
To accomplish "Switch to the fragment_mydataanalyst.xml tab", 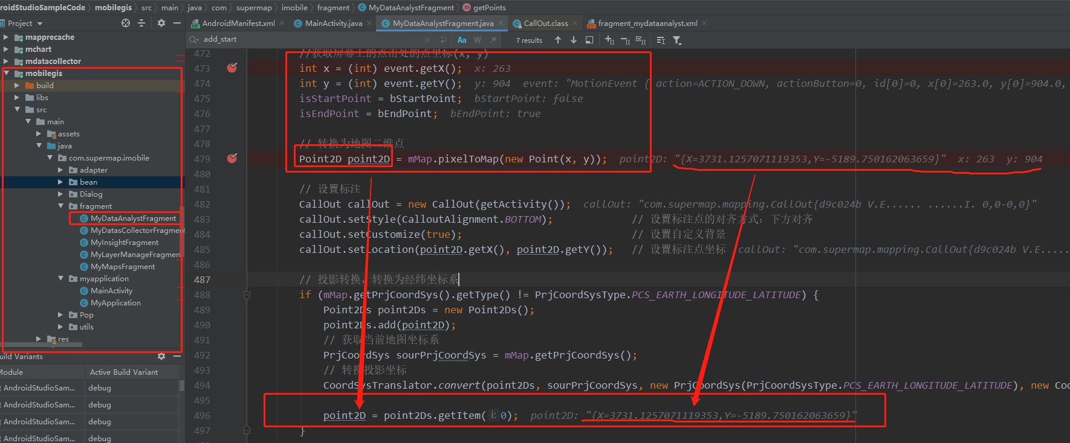I will [x=646, y=24].
